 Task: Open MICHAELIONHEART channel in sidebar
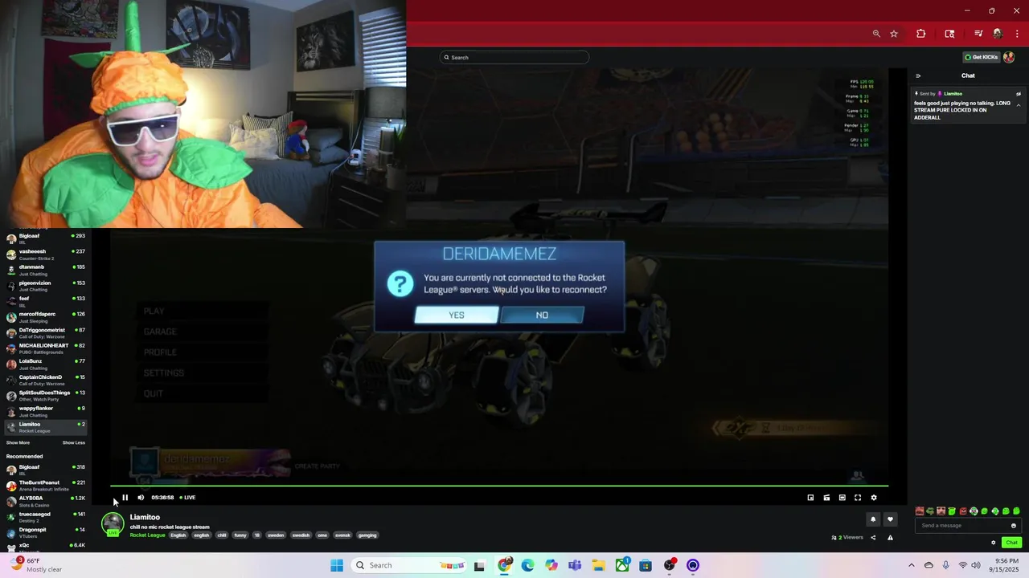(45, 348)
